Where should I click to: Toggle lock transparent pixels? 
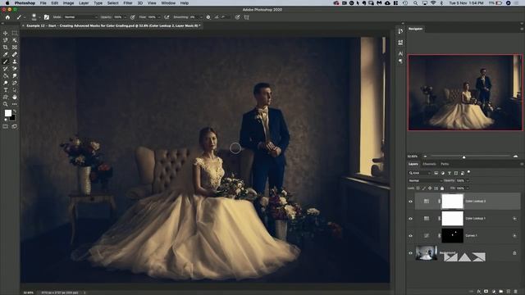pos(418,188)
